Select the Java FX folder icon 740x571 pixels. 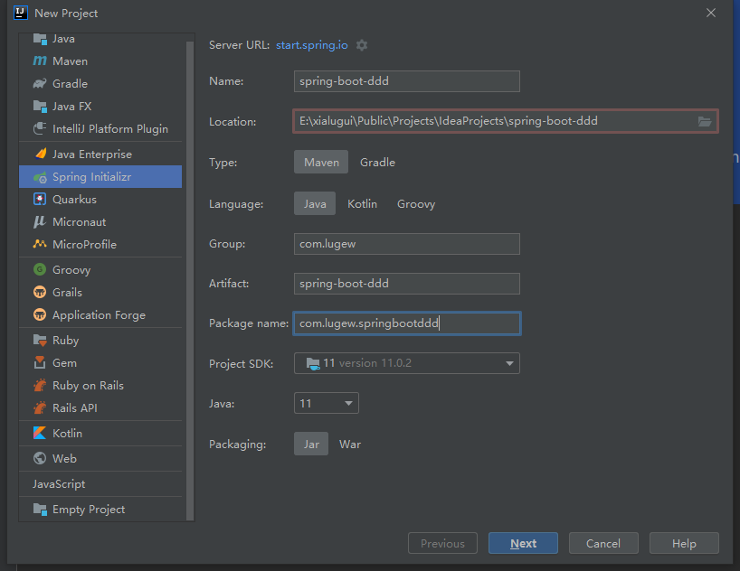(x=40, y=106)
